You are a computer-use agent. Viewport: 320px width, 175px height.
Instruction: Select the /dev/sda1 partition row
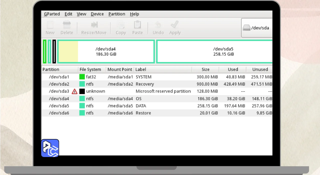[157, 77]
